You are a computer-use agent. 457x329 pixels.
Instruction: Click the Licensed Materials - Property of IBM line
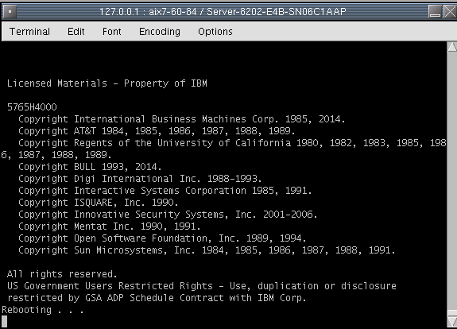[x=107, y=83]
